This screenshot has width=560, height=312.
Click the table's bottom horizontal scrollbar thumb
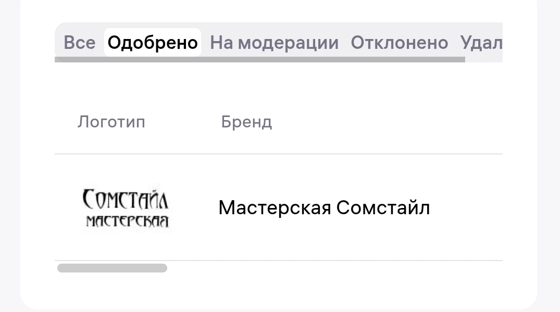coord(112,268)
